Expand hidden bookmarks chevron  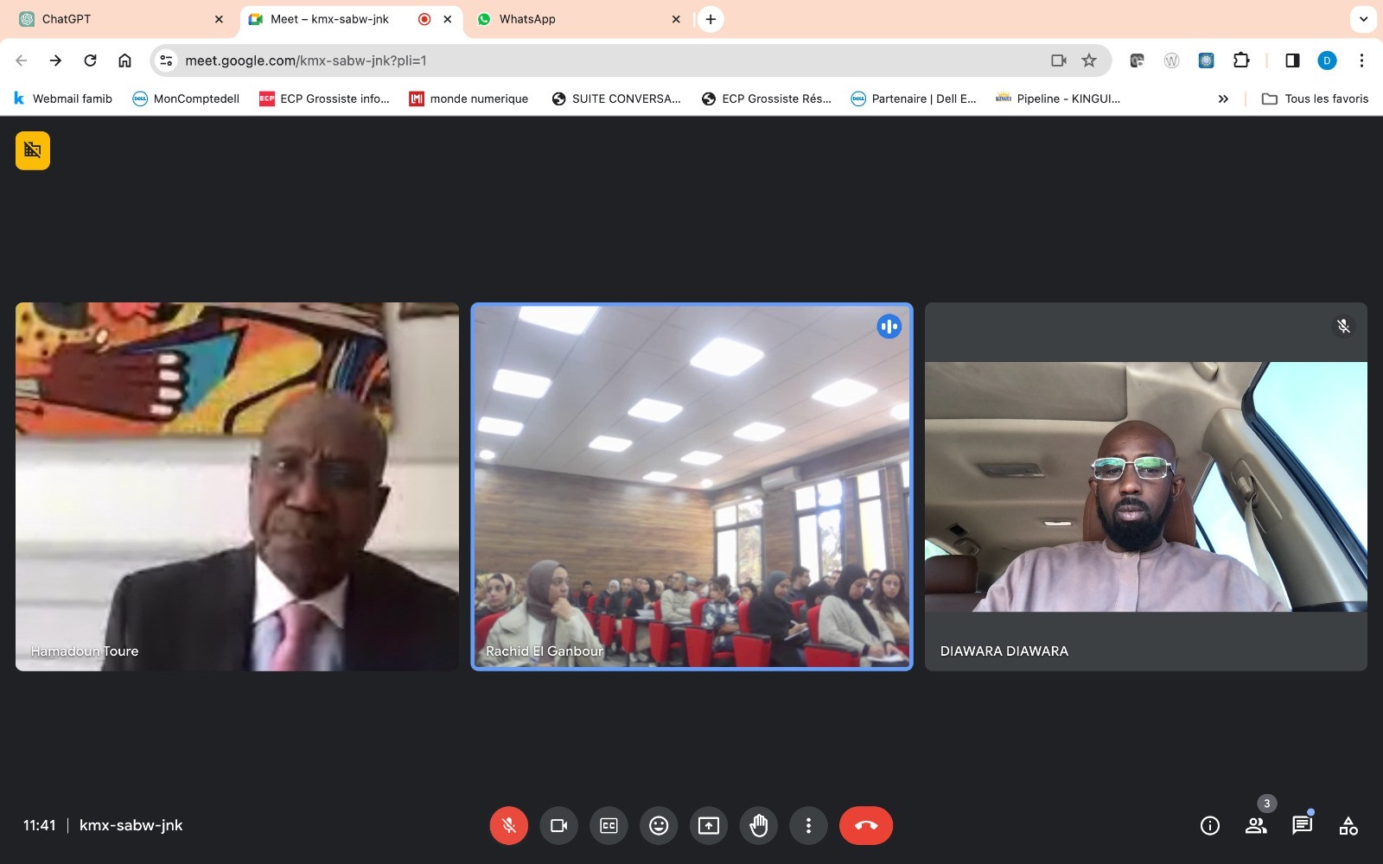tap(1223, 98)
